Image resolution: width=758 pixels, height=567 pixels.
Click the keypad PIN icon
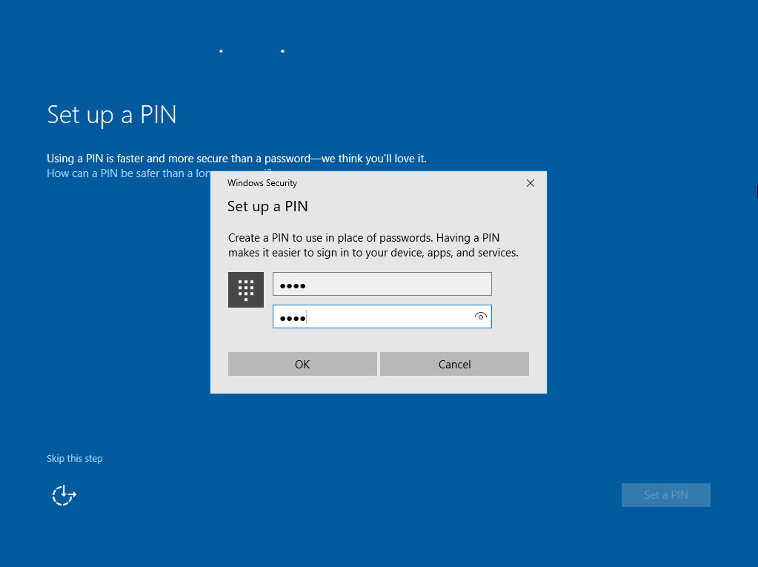[245, 290]
